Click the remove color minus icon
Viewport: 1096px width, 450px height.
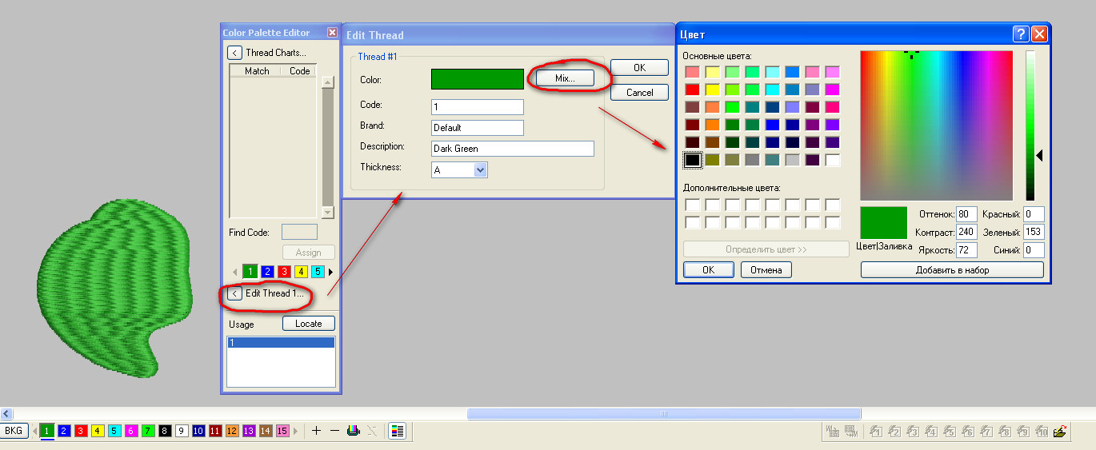click(334, 431)
